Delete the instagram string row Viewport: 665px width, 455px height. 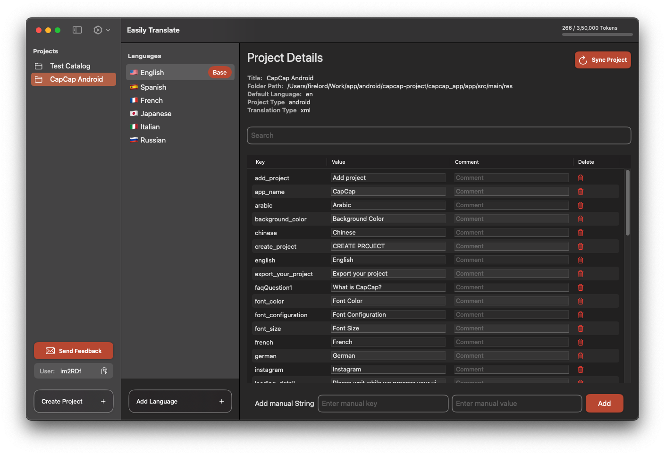click(581, 370)
